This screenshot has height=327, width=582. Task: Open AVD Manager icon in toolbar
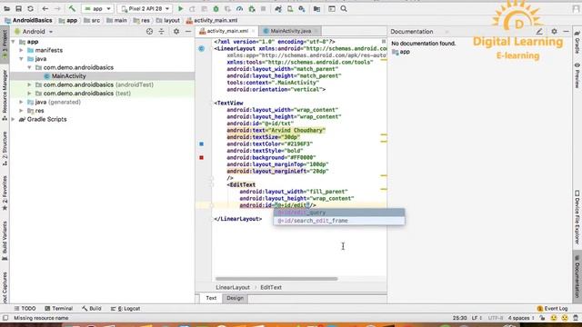tap(290, 8)
